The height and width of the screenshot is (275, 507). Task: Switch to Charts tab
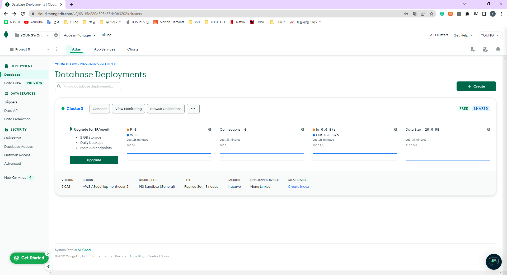click(133, 49)
